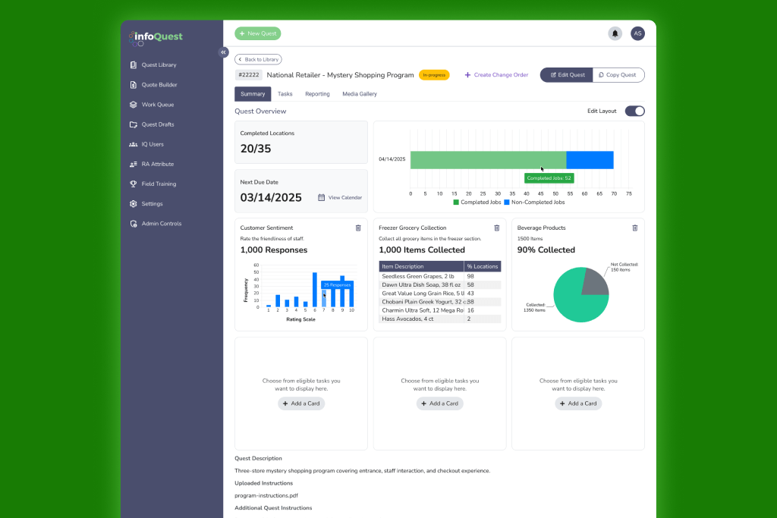Click the #22222 quest ID tag
This screenshot has height=518, width=777.
point(249,75)
